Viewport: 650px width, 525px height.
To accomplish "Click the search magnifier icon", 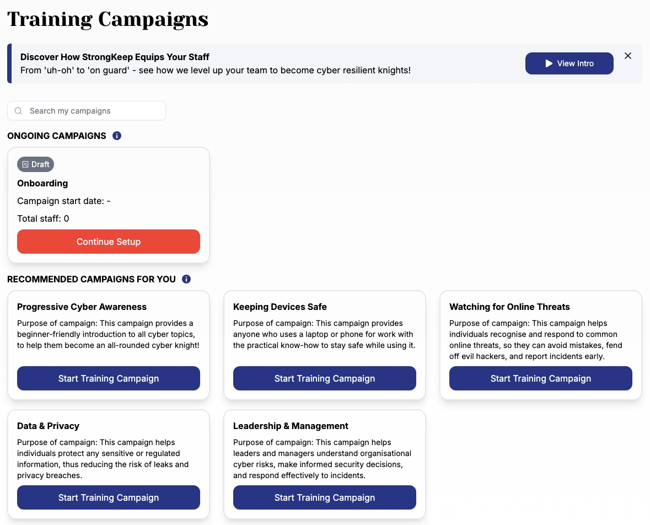I will [18, 111].
